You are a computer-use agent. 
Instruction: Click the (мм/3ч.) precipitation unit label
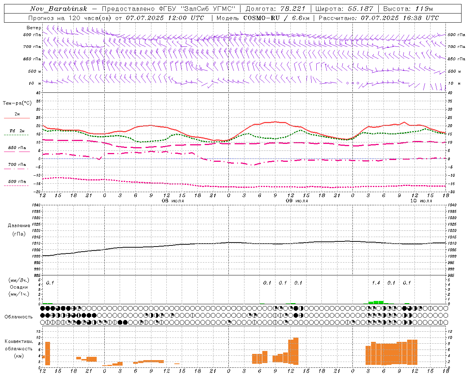point(19,280)
